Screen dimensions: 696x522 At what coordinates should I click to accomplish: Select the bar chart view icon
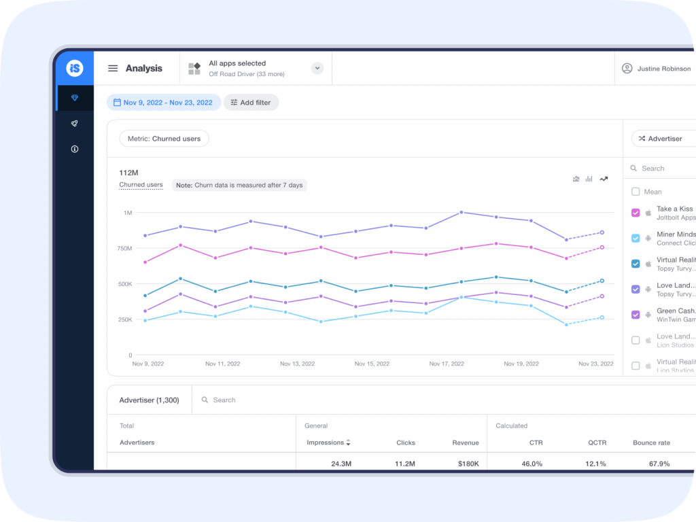click(589, 179)
